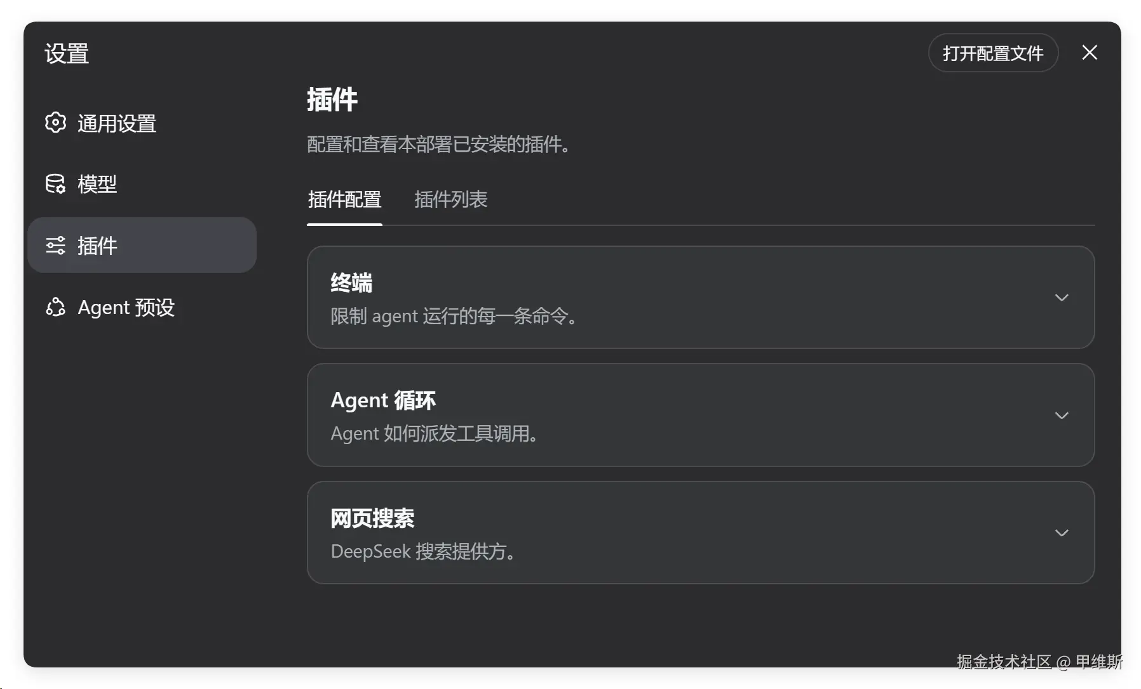Expand the Agent 循环 section chevron
1141x689 pixels.
tap(1062, 416)
